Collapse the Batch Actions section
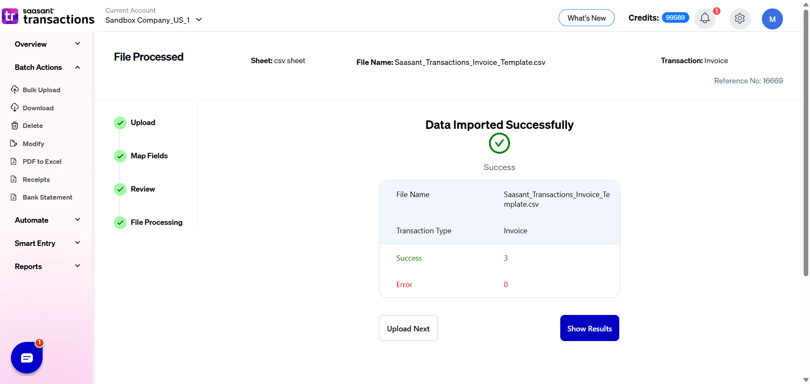This screenshot has width=810, height=384. (78, 67)
